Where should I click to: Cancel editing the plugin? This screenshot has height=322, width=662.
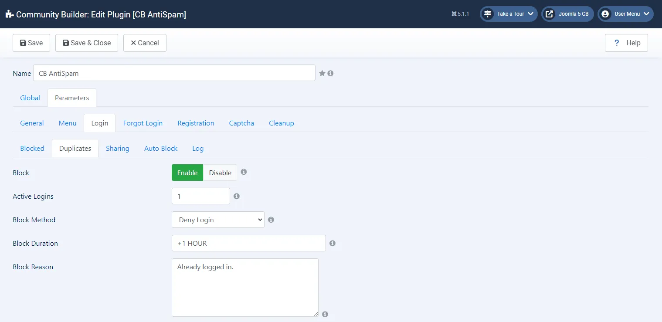pos(145,43)
